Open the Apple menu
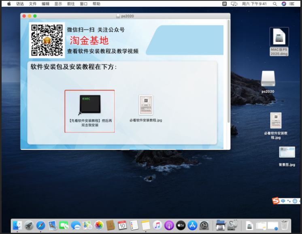The width and height of the screenshot is (302, 234). tap(9, 4)
